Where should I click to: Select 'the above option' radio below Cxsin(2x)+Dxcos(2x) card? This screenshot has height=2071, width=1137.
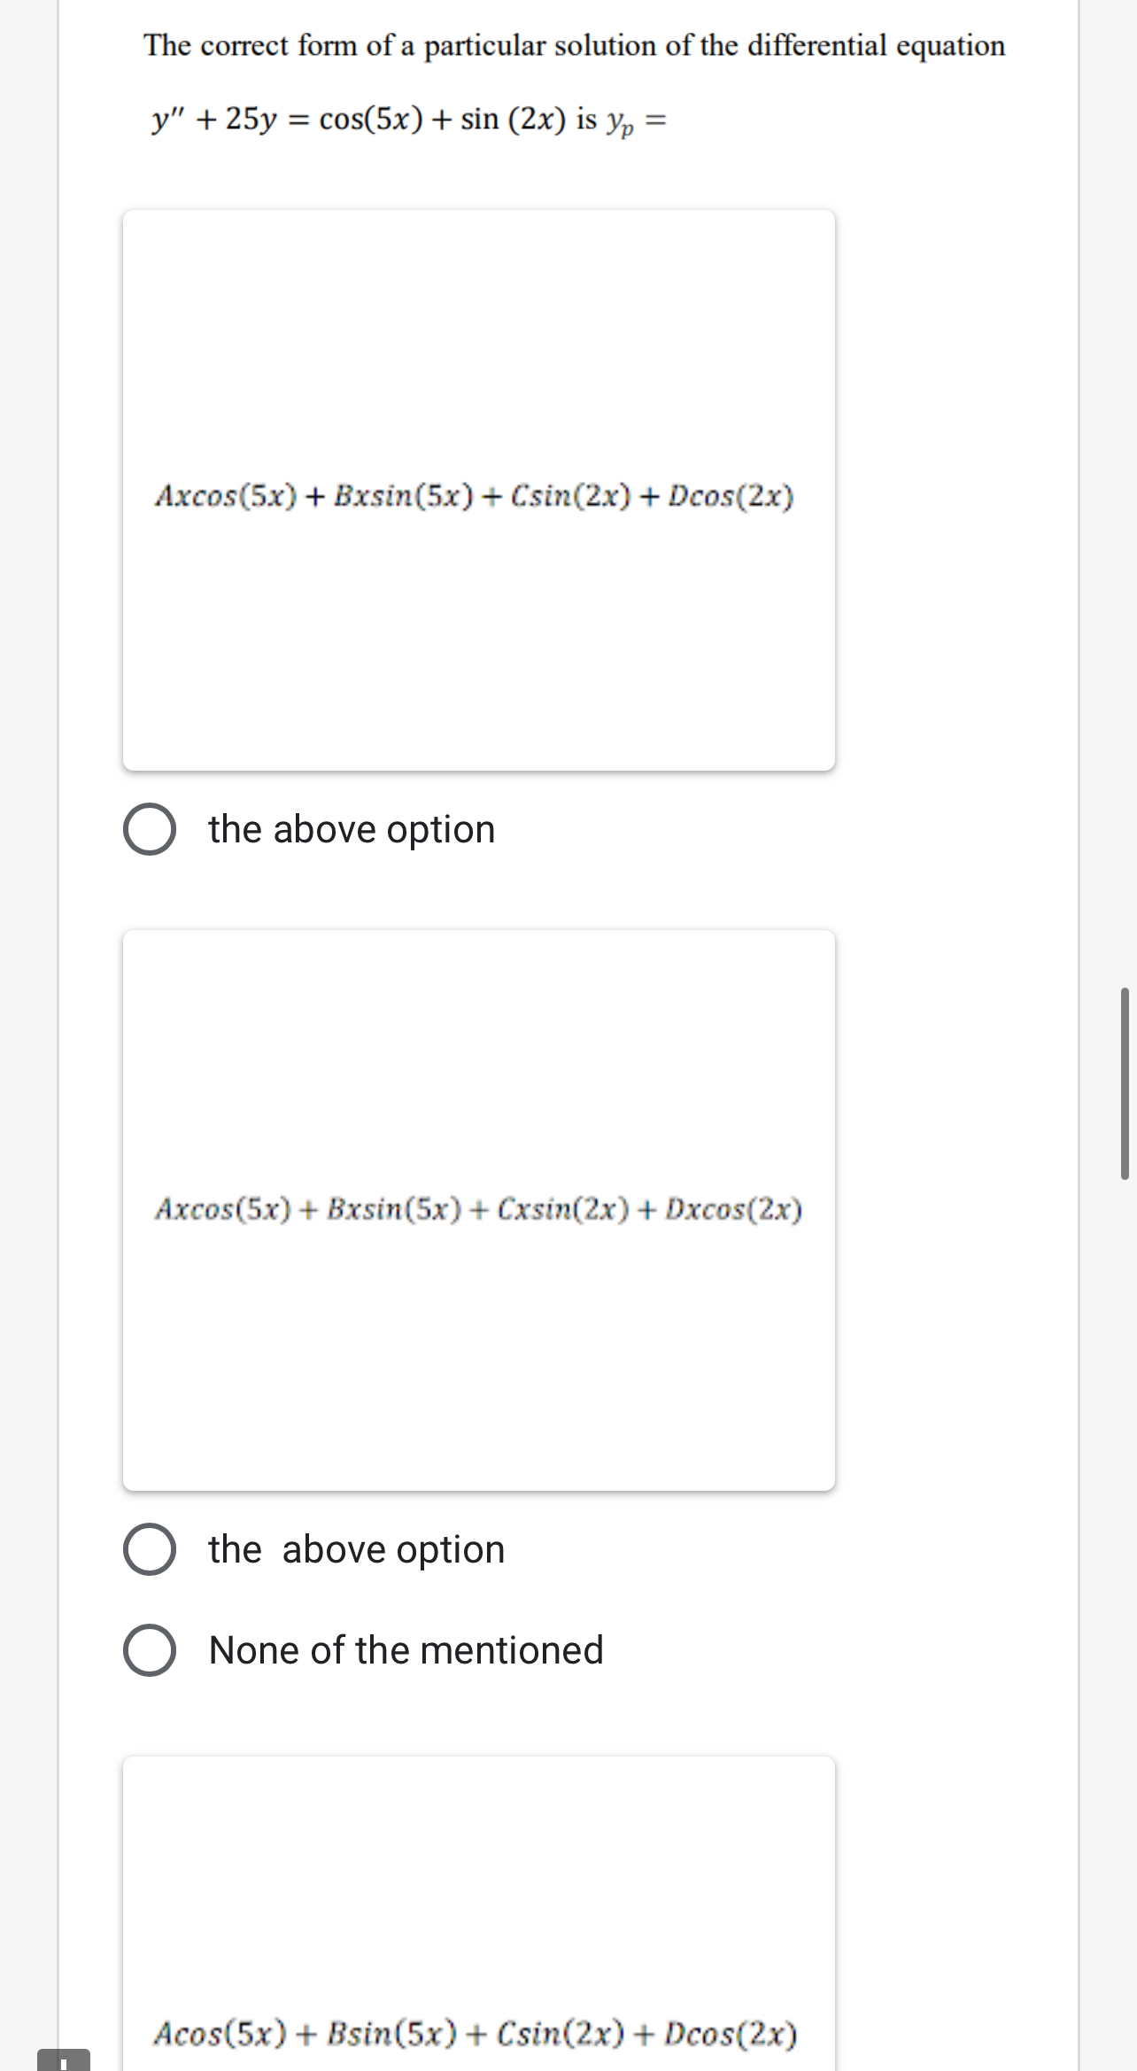click(149, 1549)
